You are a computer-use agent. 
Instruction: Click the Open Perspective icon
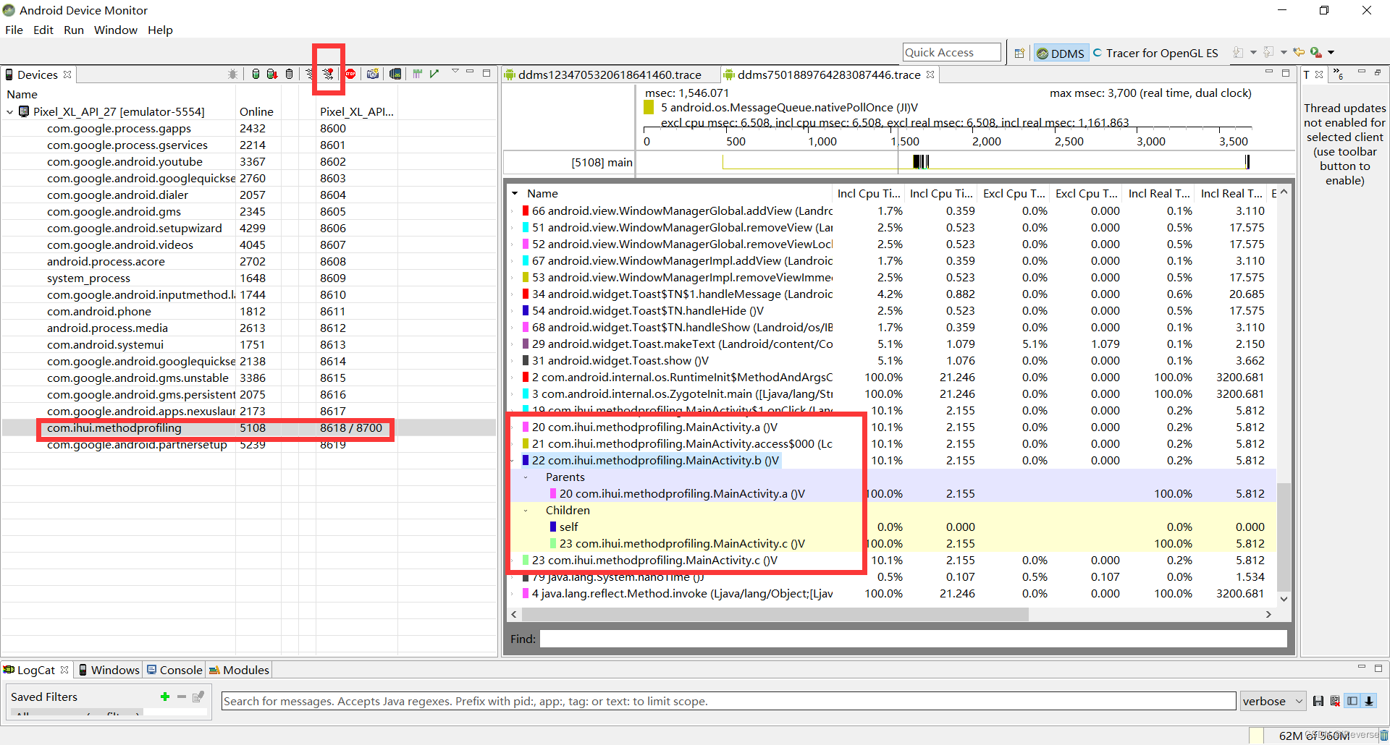click(1019, 53)
